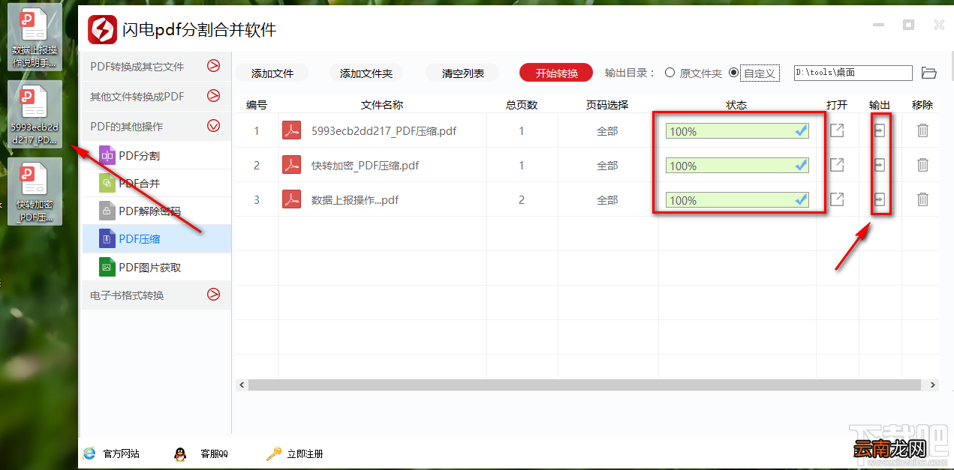This screenshot has height=470, width=954.
Task: Click 全部 page selection for 5993ecb2dd217_PDF压缩.pdf
Action: coord(607,131)
